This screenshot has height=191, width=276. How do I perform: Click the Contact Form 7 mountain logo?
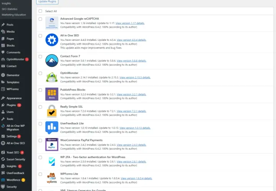click(52, 60)
